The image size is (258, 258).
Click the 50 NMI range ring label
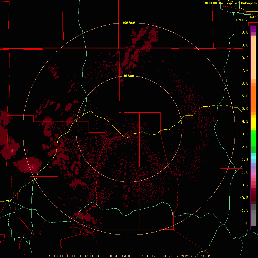click(129, 76)
